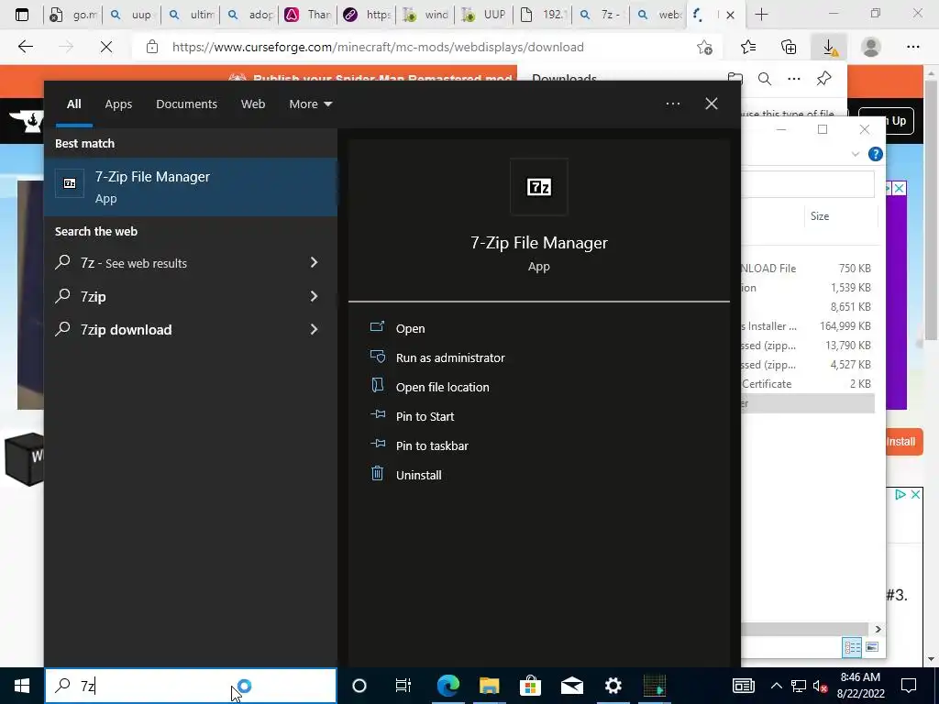939x704 pixels.
Task: Switch to the Apps search tab
Action: pos(118,104)
